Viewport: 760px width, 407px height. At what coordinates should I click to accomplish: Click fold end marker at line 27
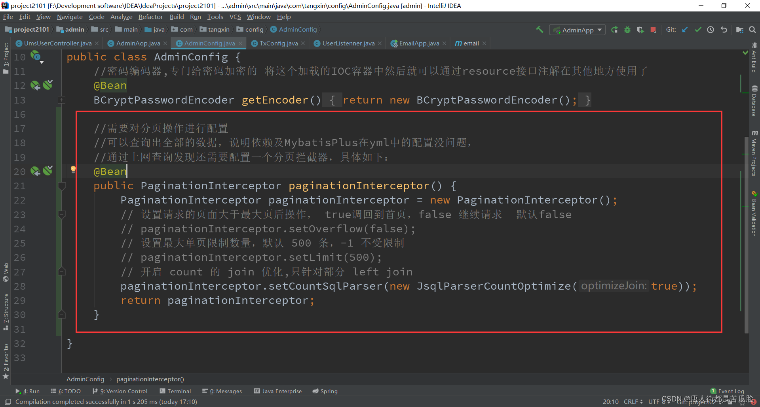[61, 271]
